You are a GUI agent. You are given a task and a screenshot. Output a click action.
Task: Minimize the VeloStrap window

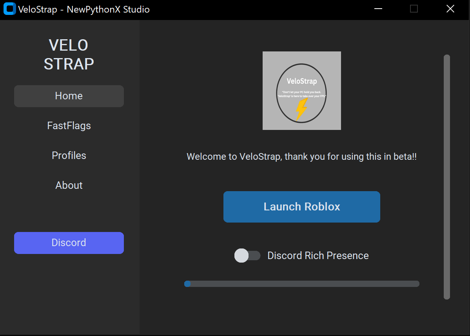tap(378, 9)
